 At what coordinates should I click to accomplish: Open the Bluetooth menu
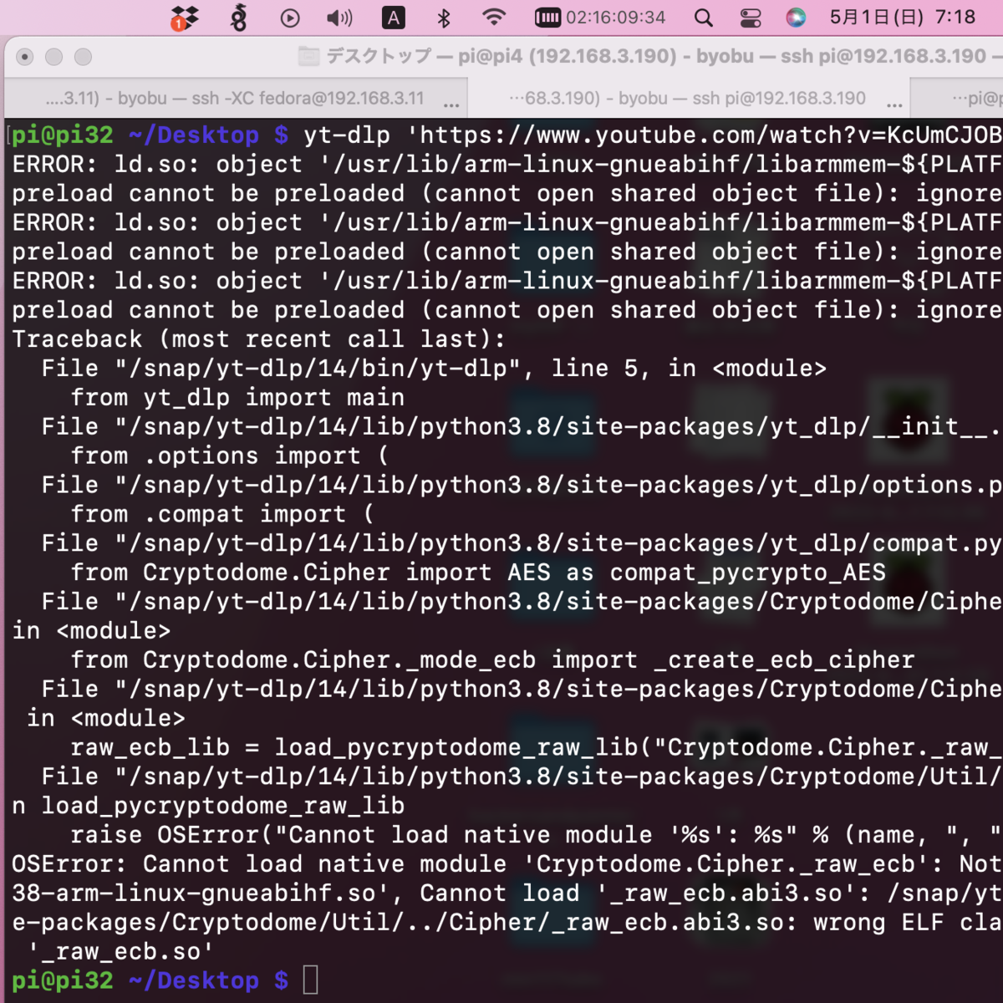point(445,18)
